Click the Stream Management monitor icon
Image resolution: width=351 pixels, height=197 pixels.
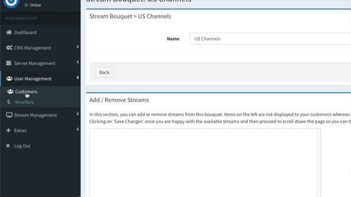coord(9,115)
